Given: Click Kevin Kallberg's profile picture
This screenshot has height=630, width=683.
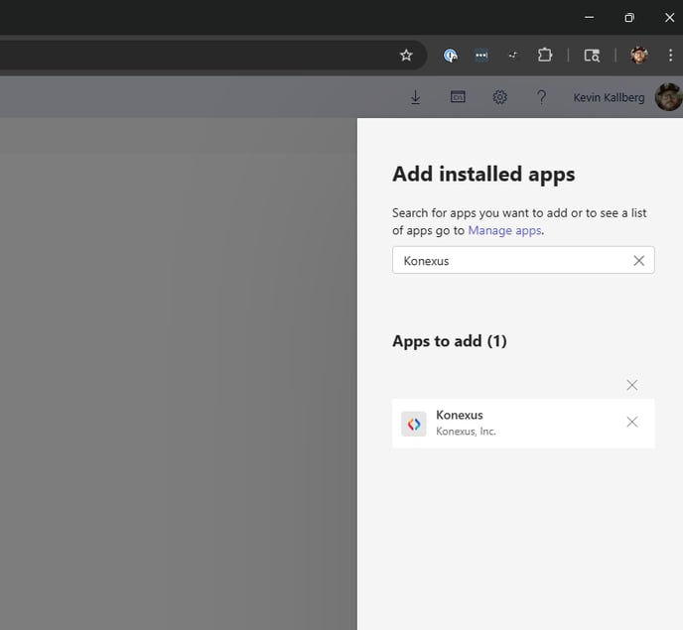Looking at the screenshot, I should point(669,97).
